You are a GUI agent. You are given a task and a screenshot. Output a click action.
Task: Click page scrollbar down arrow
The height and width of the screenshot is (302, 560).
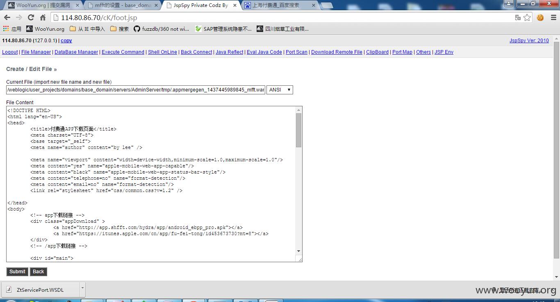click(x=556, y=277)
